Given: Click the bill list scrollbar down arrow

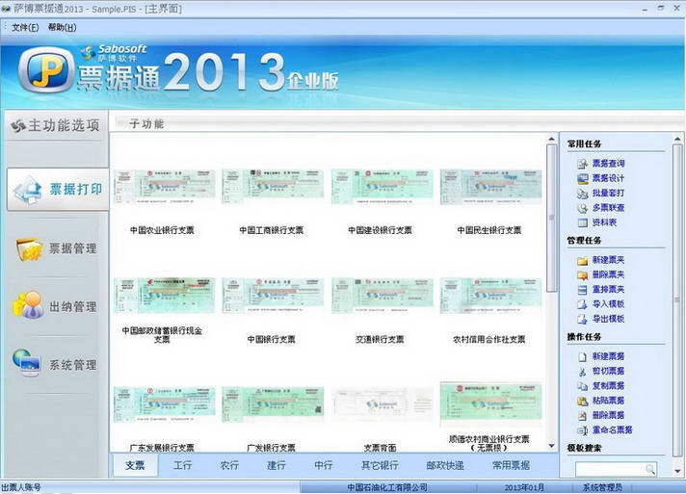Looking at the screenshot, I should (x=552, y=446).
